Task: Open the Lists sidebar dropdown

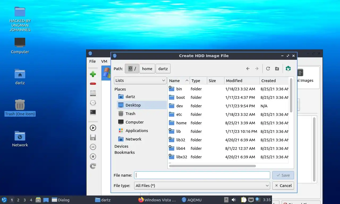Action: (x=140, y=80)
